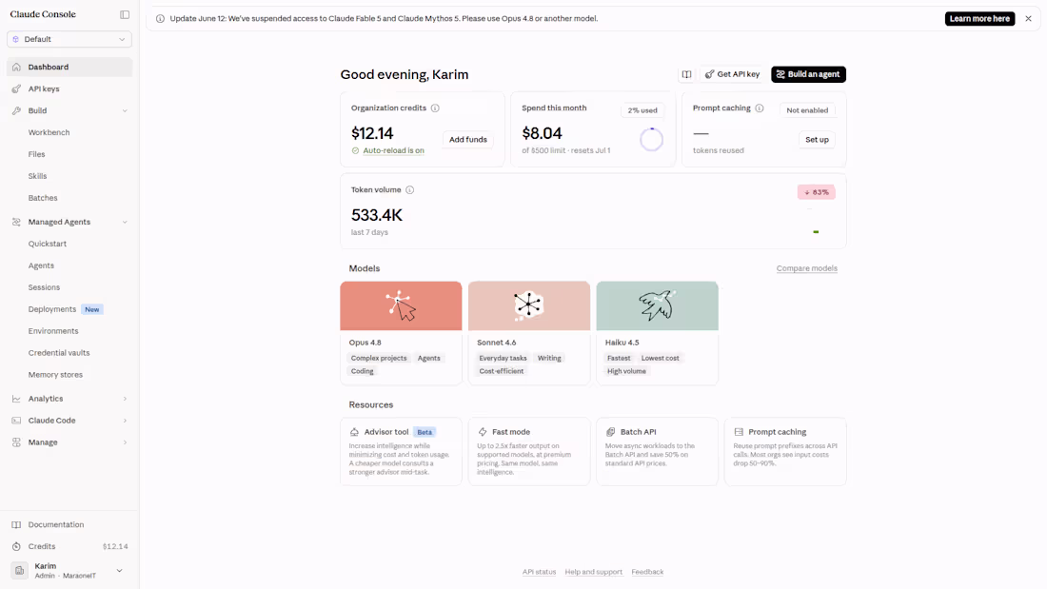Click the Prompt caching resource icon

click(x=739, y=432)
